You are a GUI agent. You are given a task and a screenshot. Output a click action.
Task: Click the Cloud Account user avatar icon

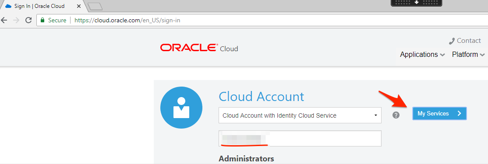click(x=181, y=108)
